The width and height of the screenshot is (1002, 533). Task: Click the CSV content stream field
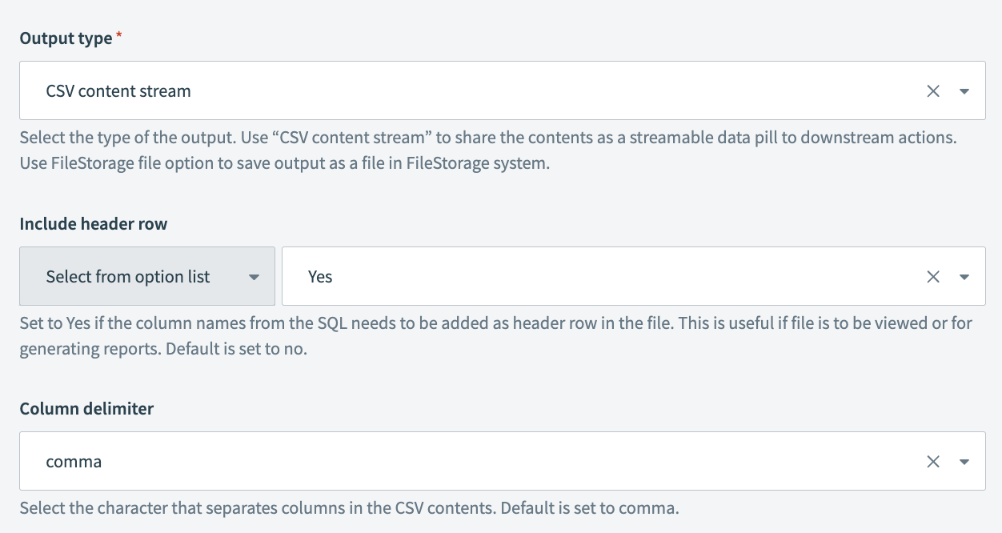[464, 91]
